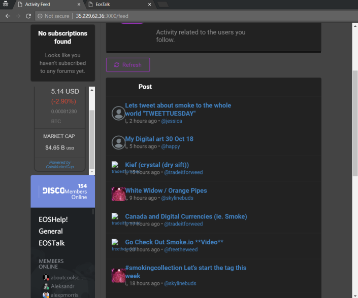Open Go Check Out Smoke.io Video post
Screen dimensions: 358x298
(174, 242)
